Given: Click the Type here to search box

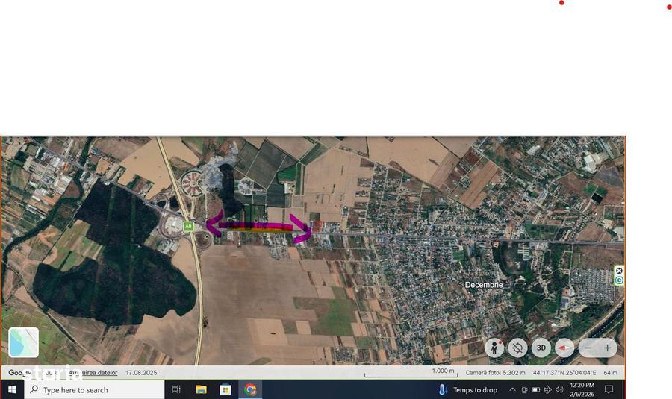Looking at the screenshot, I should [x=94, y=389].
